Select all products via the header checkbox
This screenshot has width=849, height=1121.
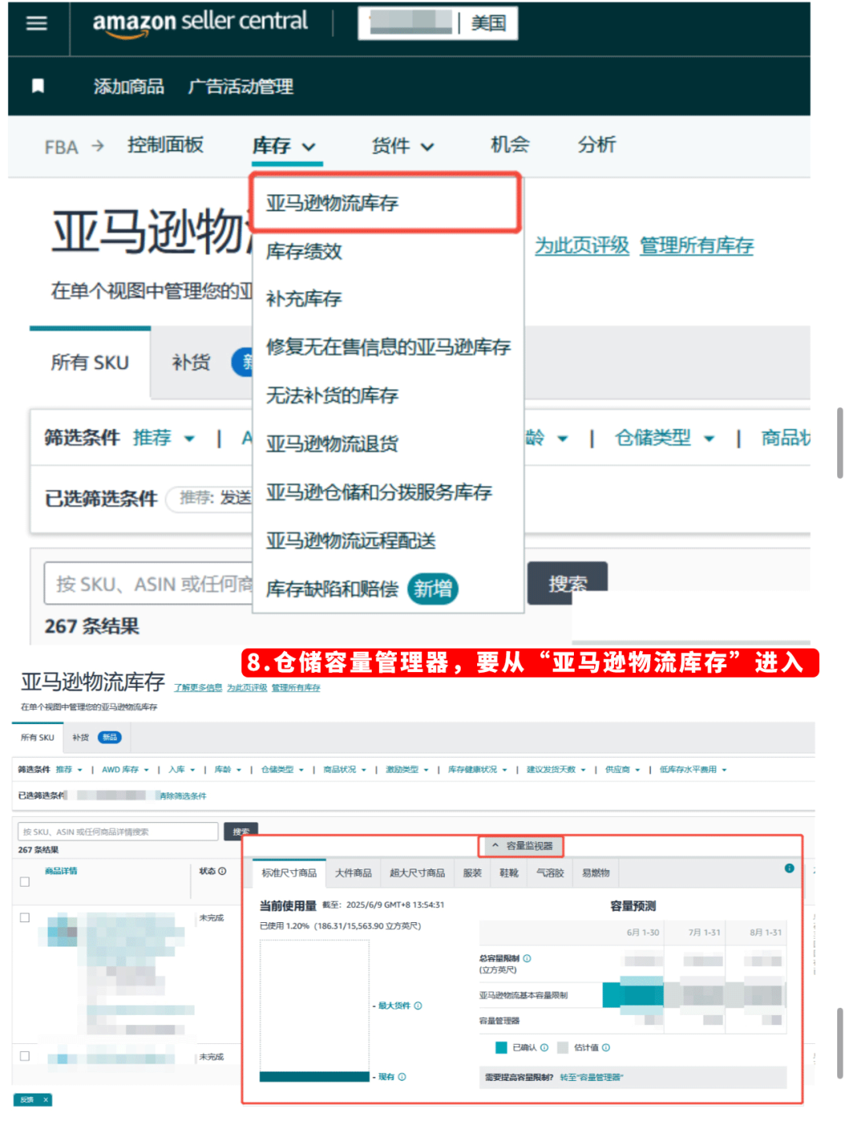24,881
